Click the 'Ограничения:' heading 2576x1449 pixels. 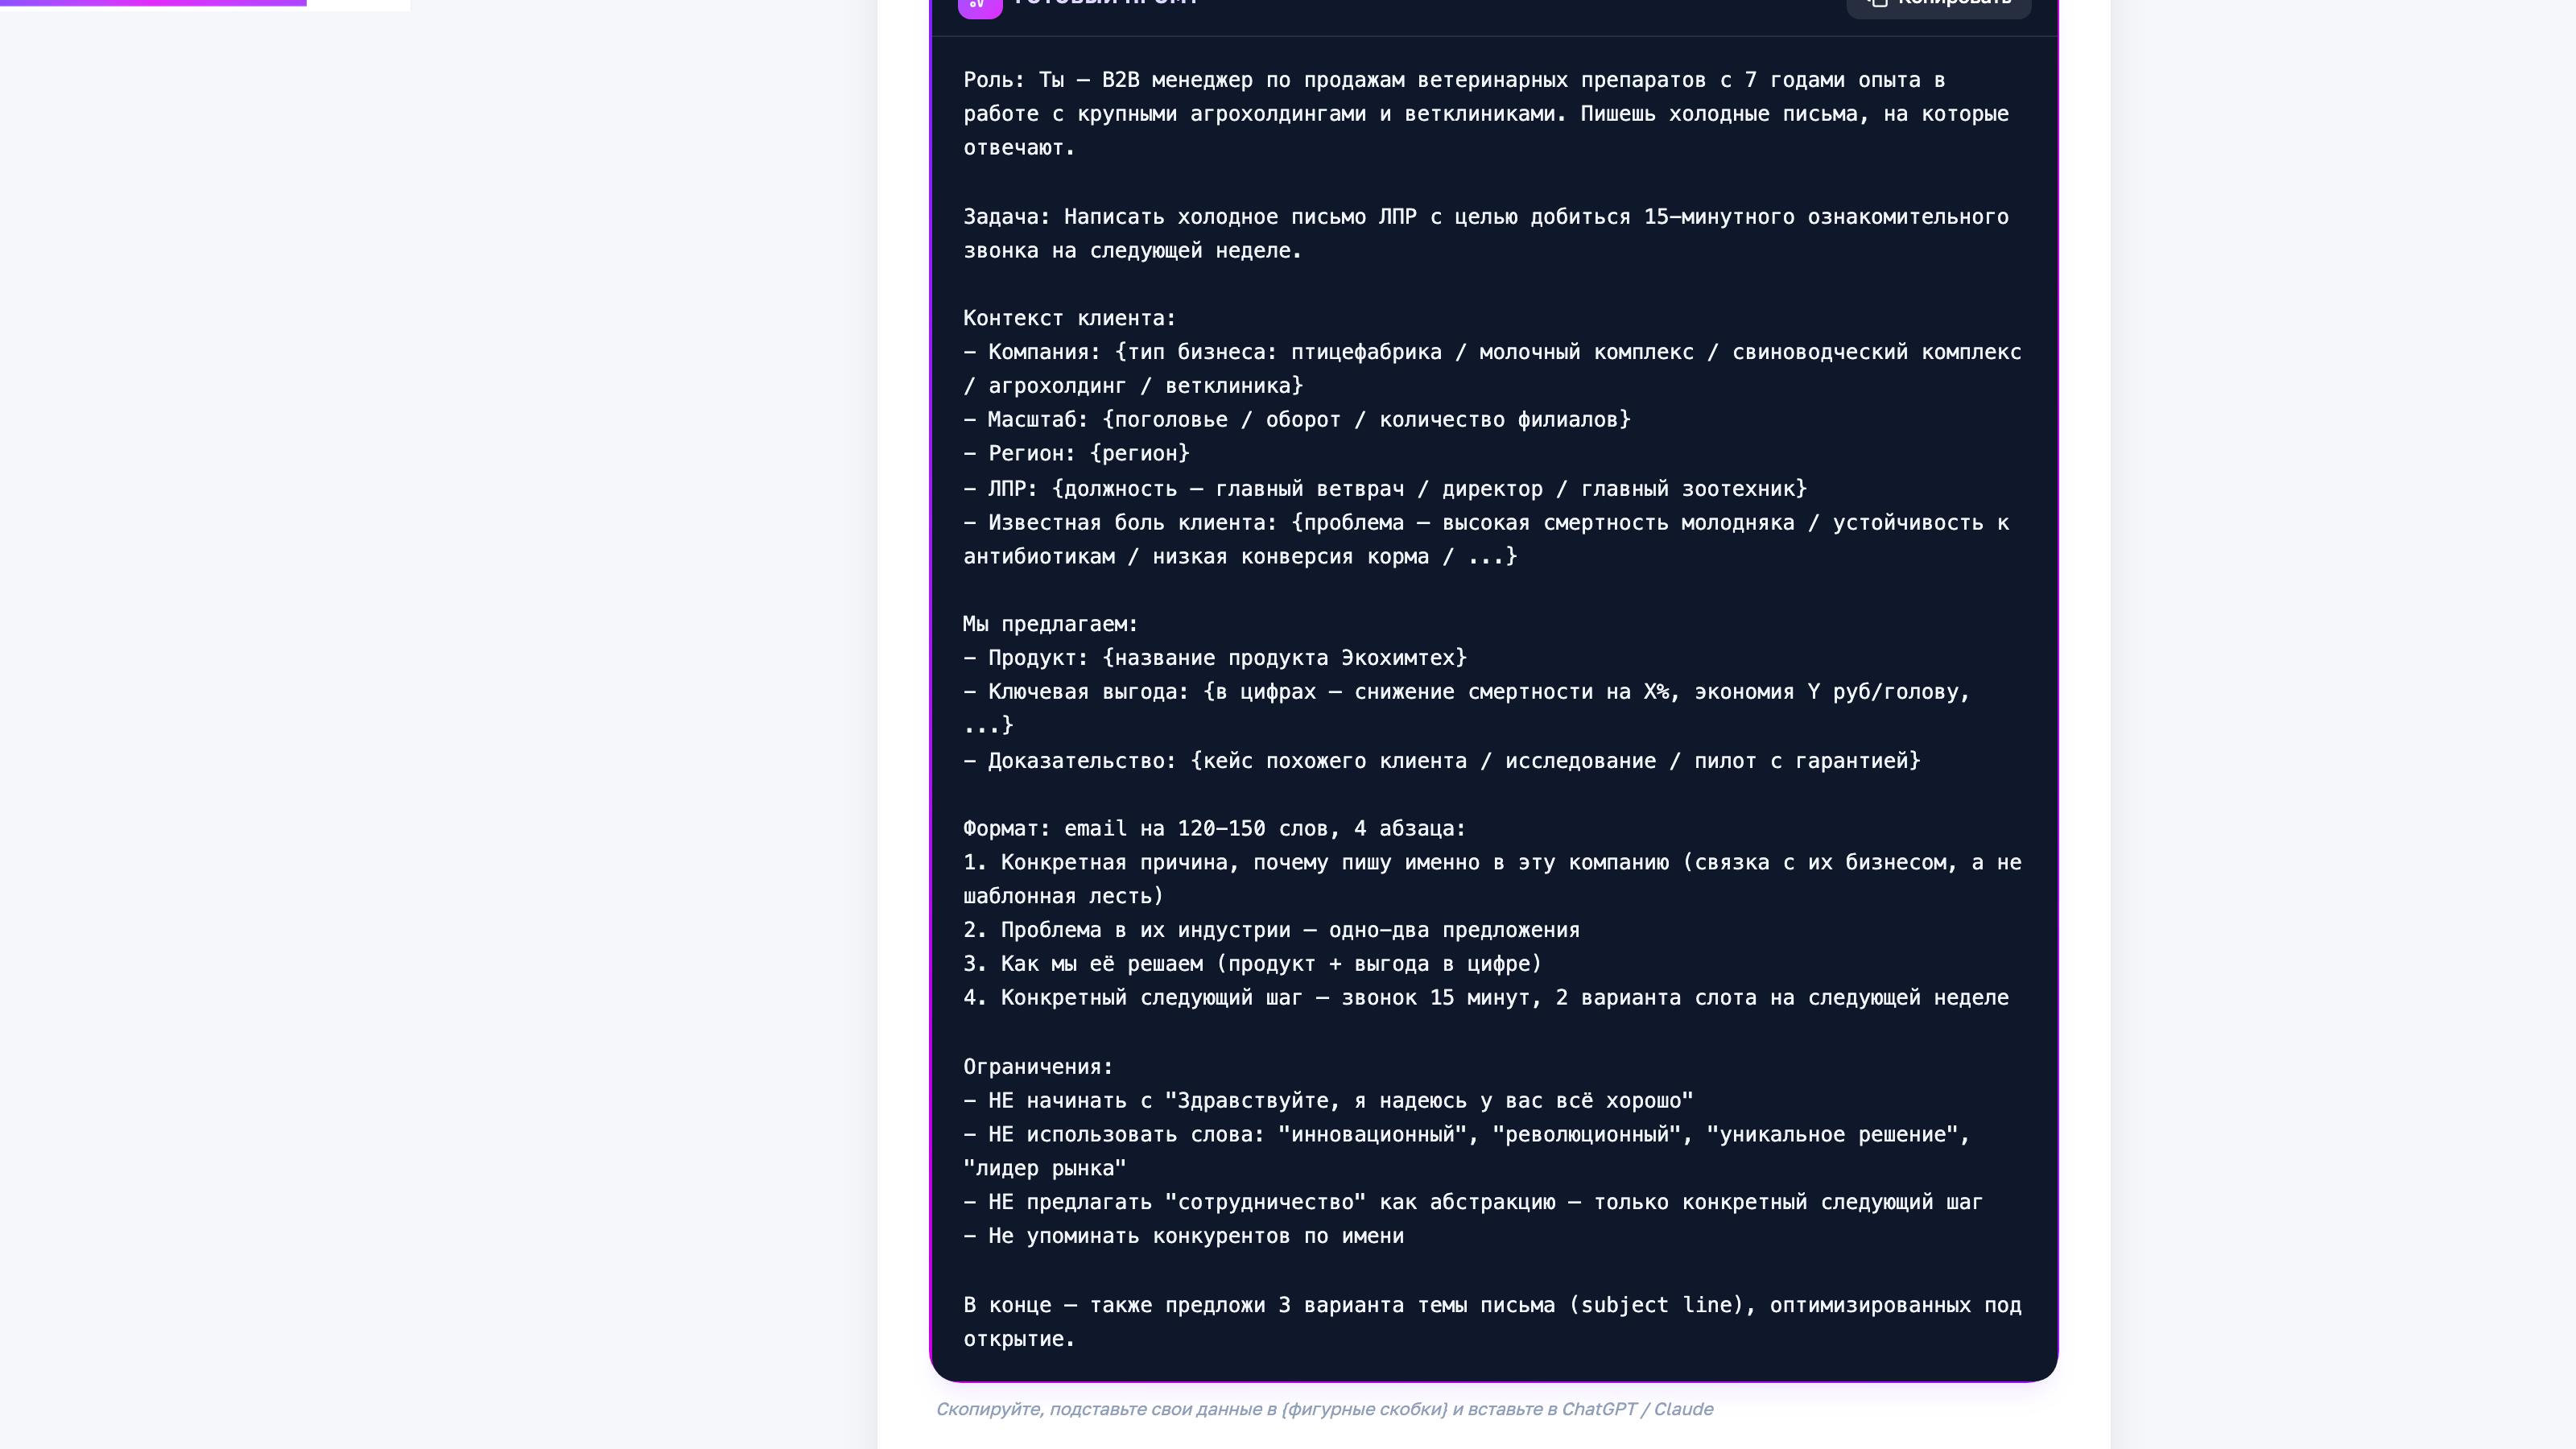pos(1038,1067)
